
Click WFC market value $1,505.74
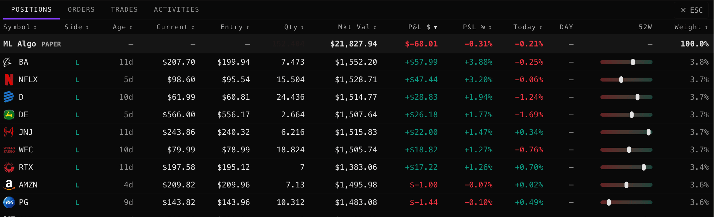click(x=356, y=150)
